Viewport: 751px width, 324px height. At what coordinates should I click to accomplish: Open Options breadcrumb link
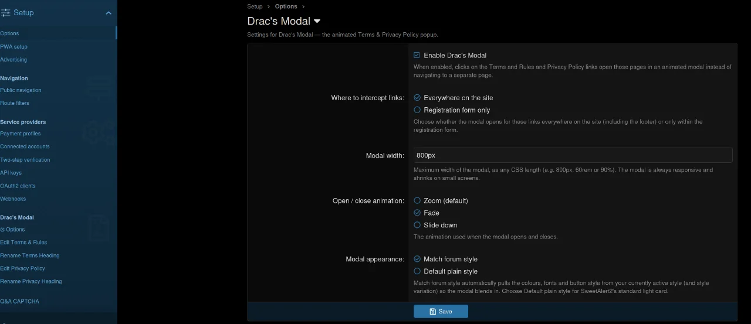[x=286, y=6]
